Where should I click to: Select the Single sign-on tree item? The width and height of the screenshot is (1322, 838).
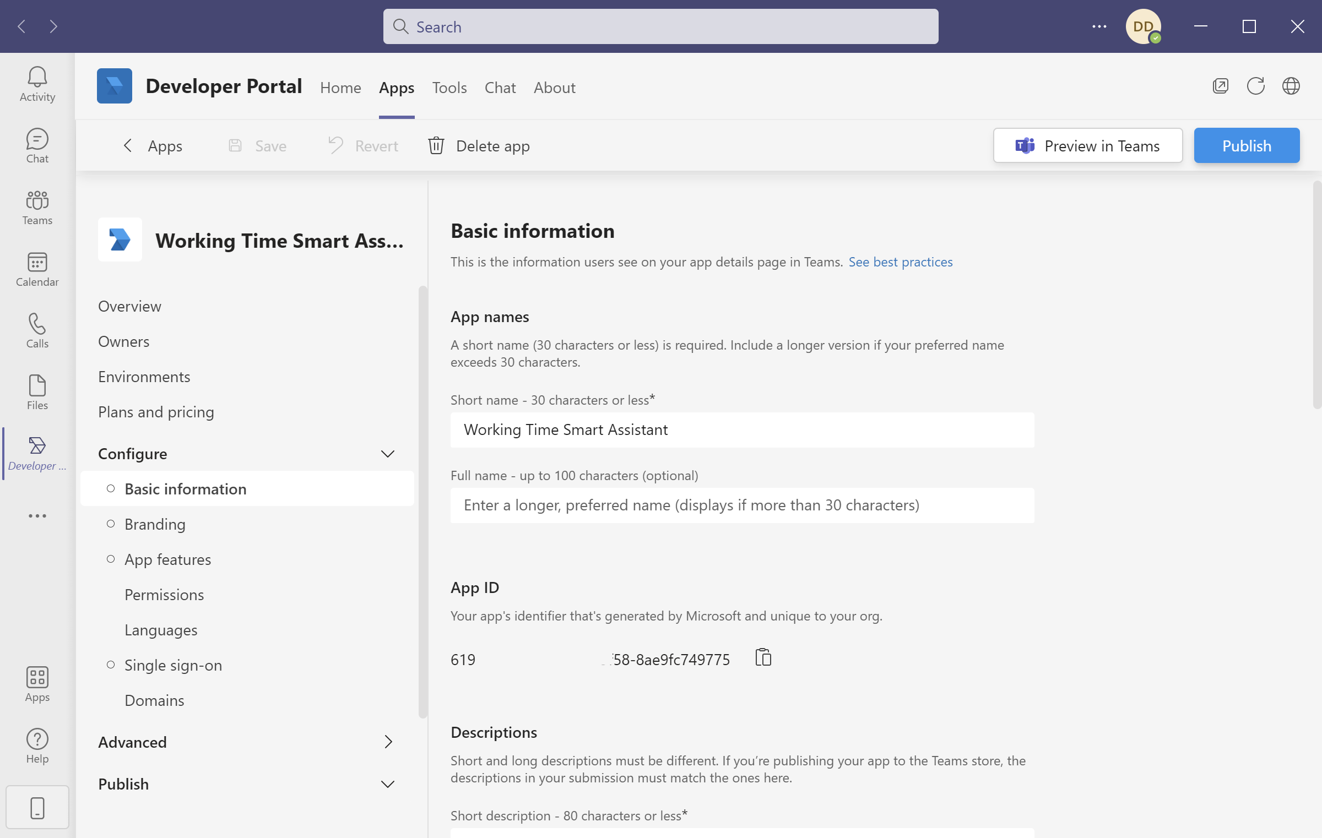click(x=172, y=665)
